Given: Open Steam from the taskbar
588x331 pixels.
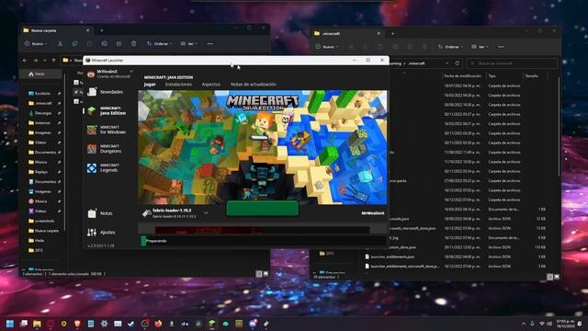Looking at the screenshot, I should (x=131, y=324).
